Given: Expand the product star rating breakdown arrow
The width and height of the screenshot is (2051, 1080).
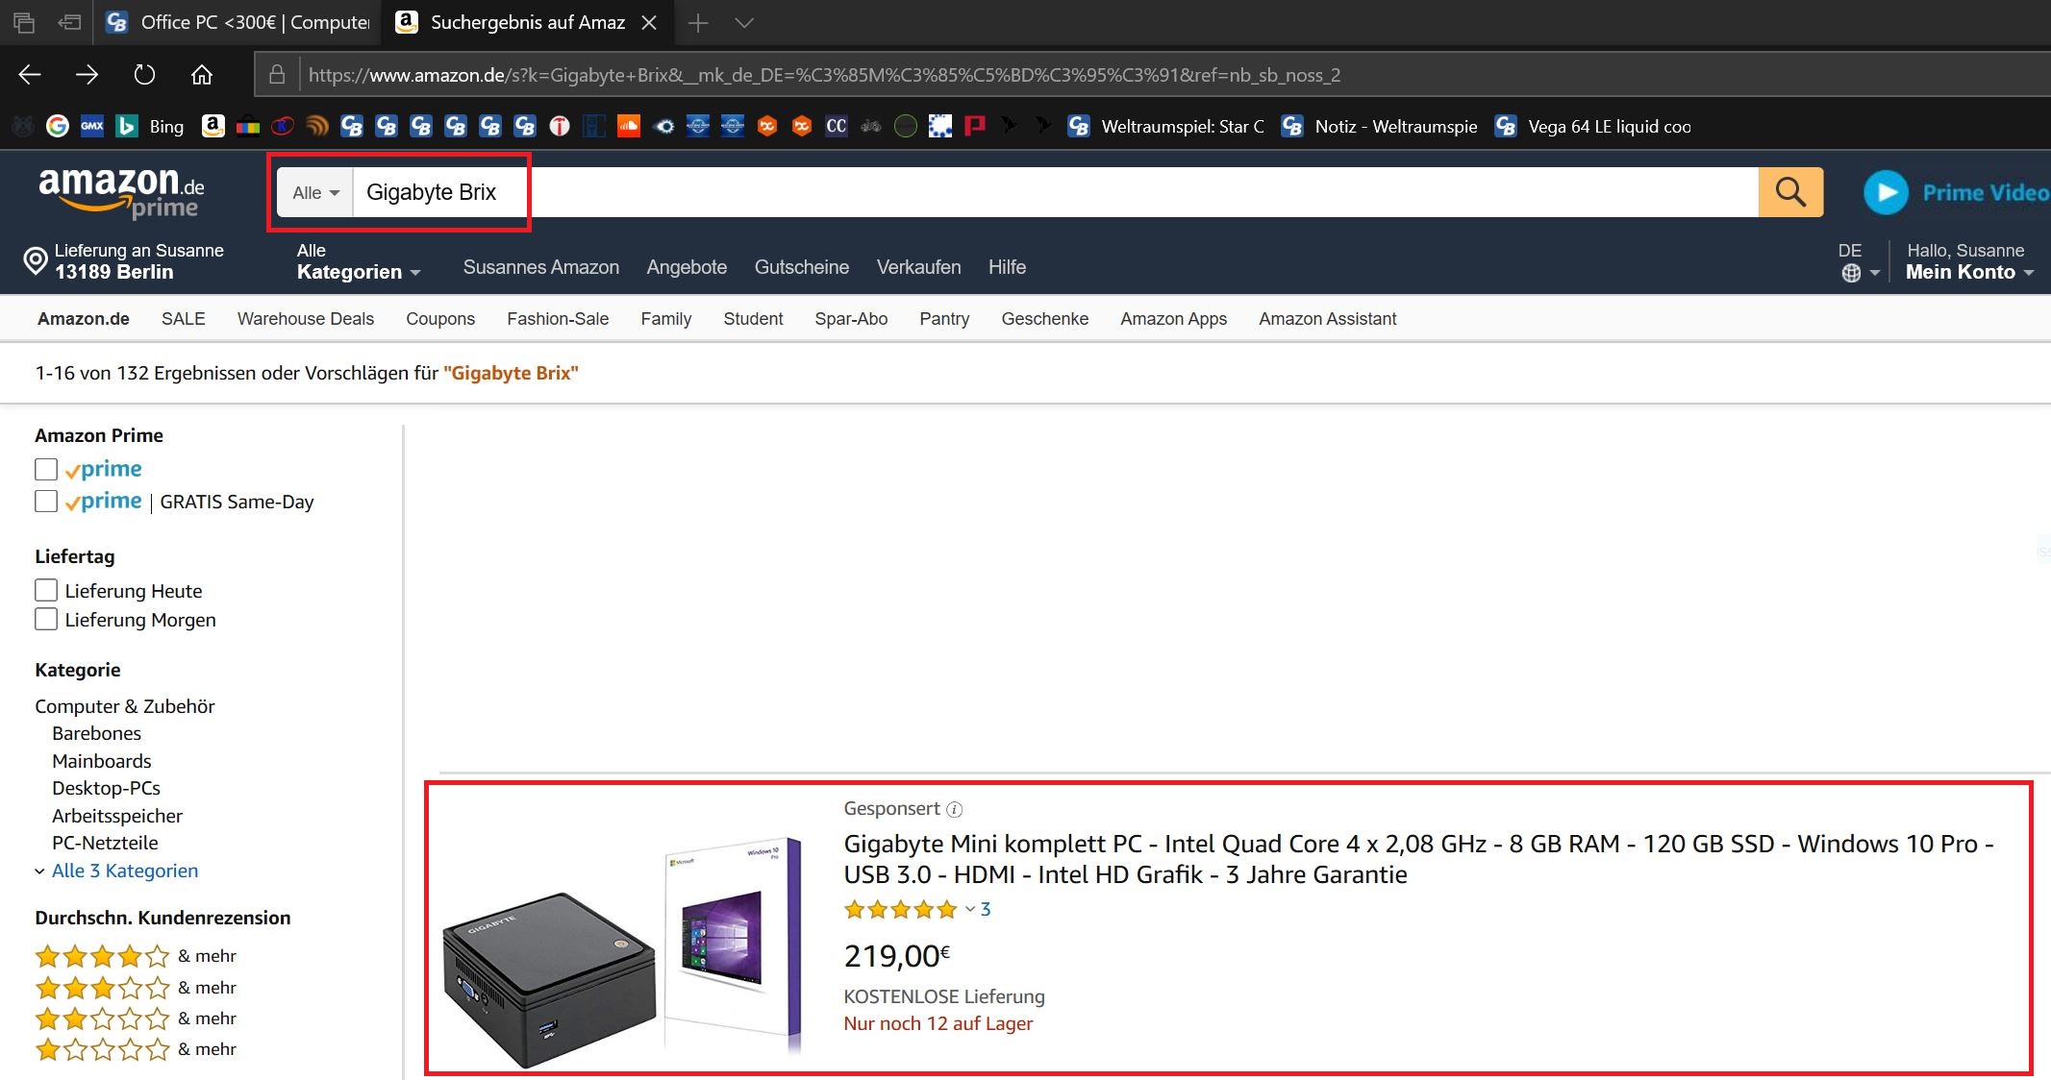Looking at the screenshot, I should 970,909.
